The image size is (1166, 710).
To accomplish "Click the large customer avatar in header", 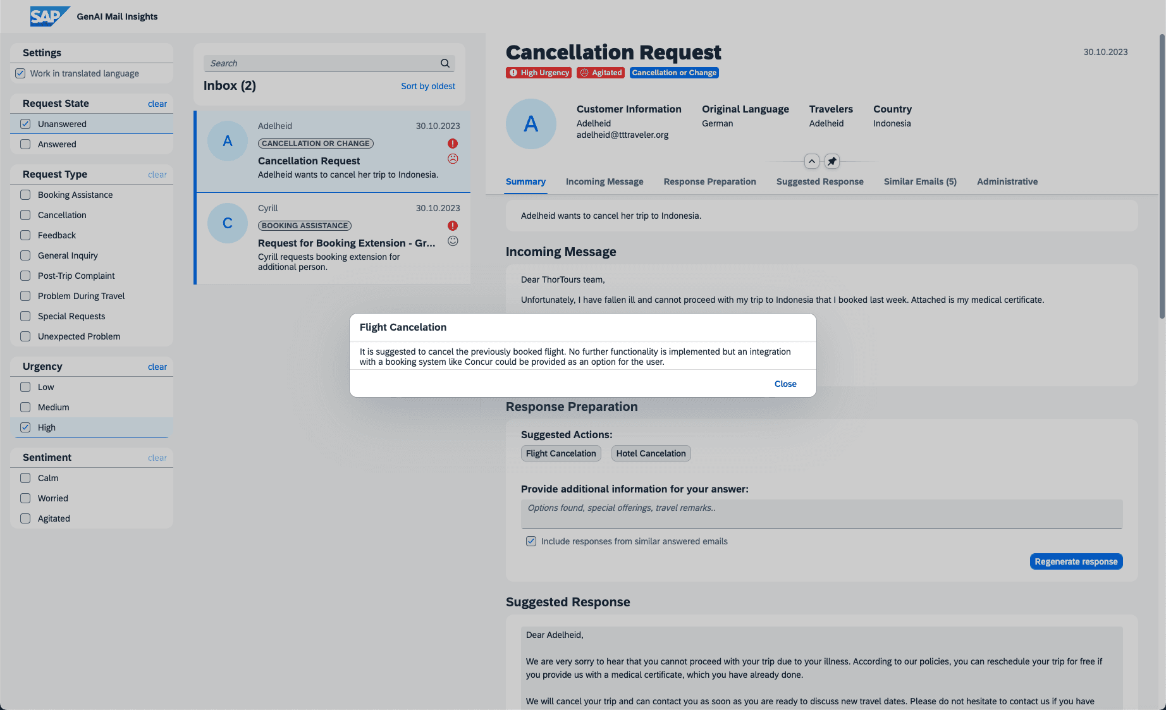I will 531,124.
